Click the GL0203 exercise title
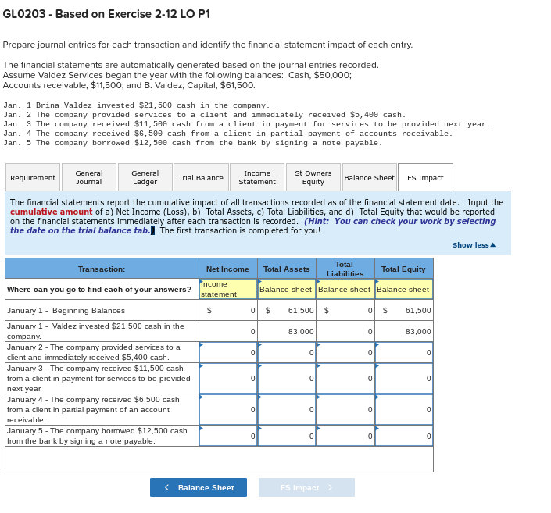The width and height of the screenshot is (551, 513). tap(106, 14)
